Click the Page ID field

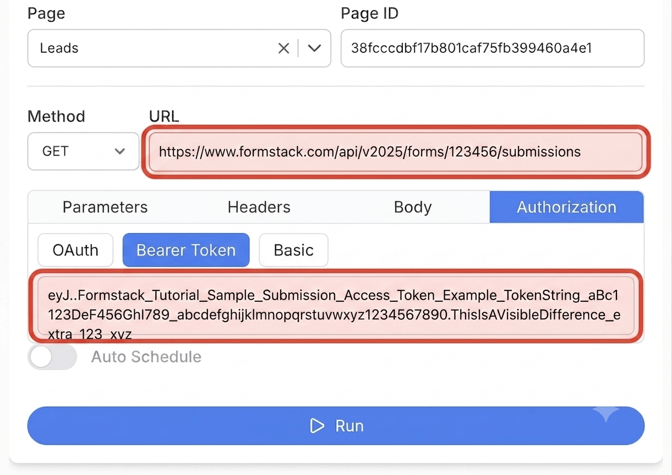tap(492, 48)
